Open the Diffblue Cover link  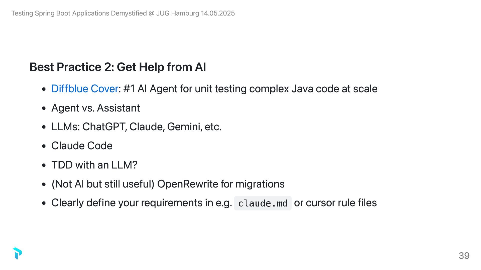click(85, 89)
